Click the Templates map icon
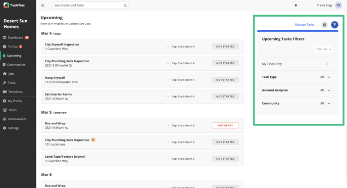 tap(5, 91)
